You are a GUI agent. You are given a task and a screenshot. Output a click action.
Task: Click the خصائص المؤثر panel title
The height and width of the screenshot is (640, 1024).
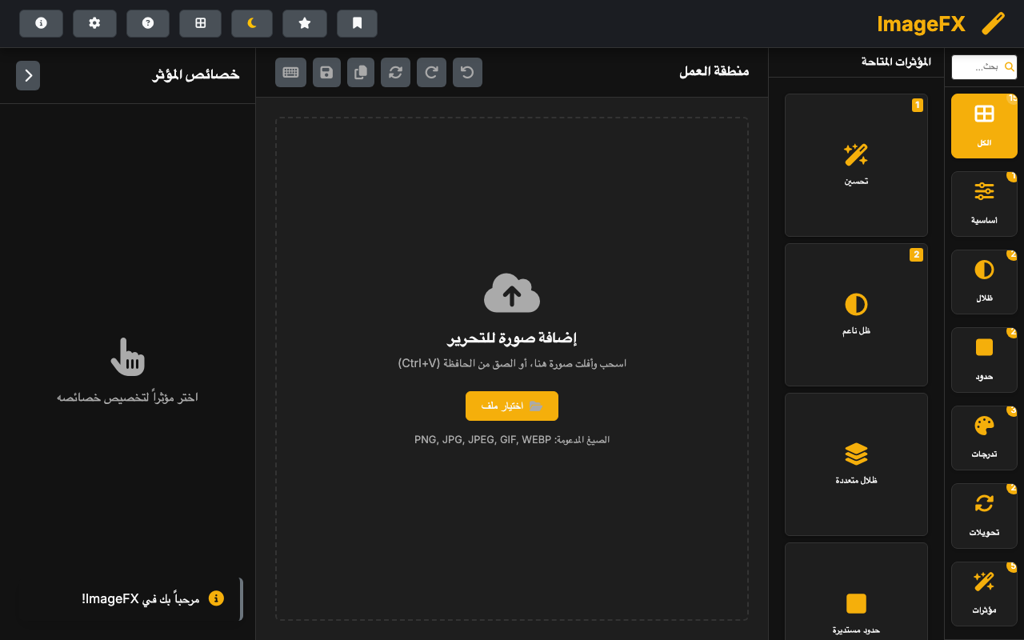click(x=196, y=74)
